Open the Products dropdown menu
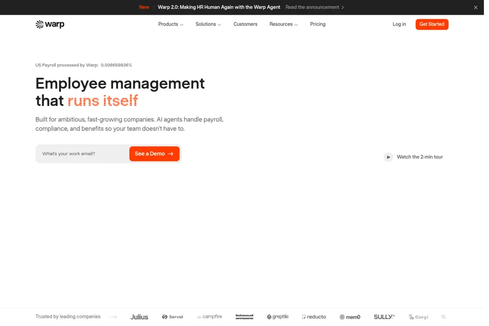Image resolution: width=489 pixels, height=326 pixels. pyautogui.click(x=171, y=24)
